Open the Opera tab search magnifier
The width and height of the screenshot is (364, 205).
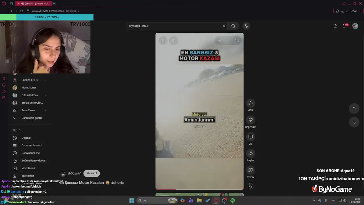click(344, 4)
